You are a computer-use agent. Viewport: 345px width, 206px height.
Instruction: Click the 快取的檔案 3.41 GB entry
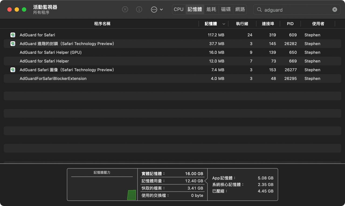pyautogui.click(x=172, y=188)
